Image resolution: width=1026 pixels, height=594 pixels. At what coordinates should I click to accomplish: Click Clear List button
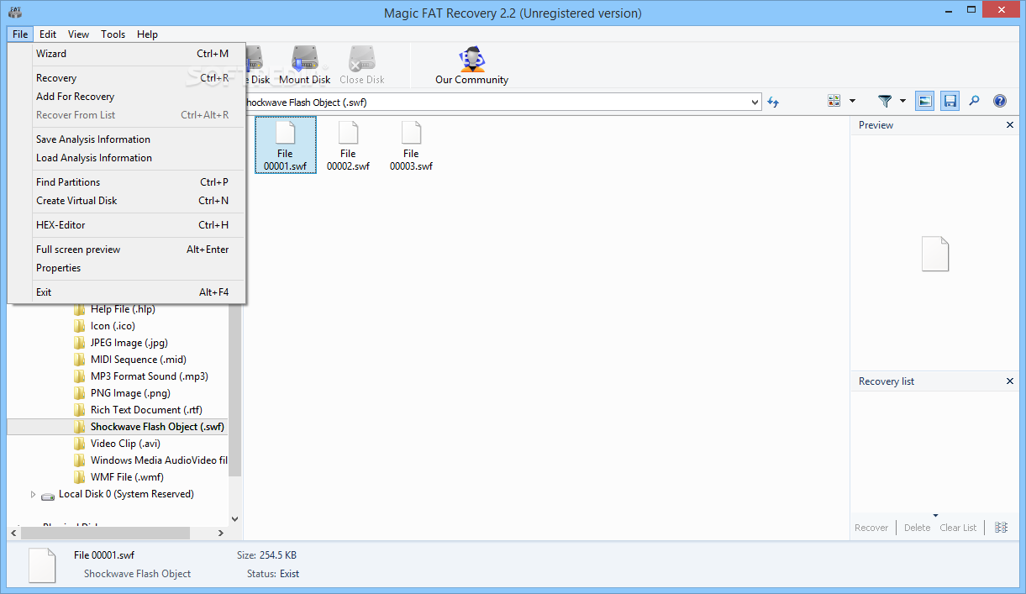[958, 528]
